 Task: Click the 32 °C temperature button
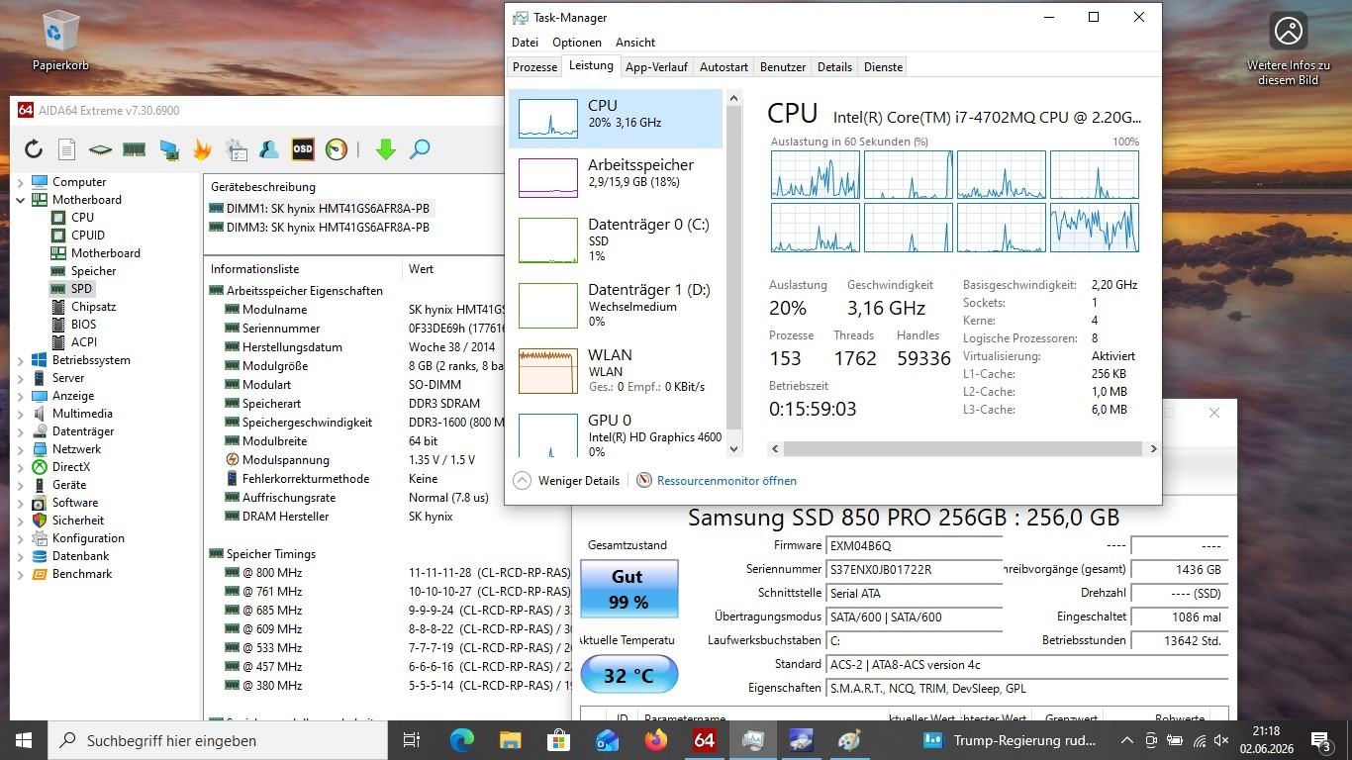coord(628,676)
